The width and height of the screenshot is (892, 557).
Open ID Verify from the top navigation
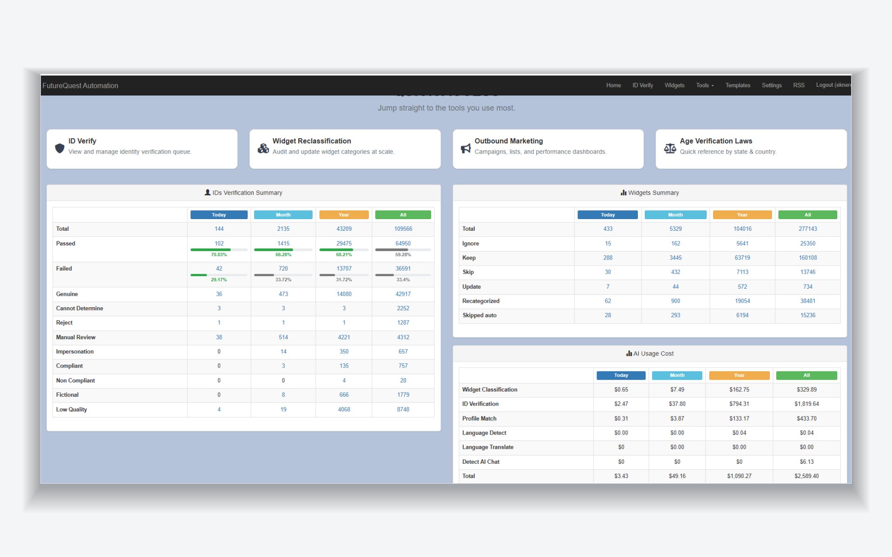[643, 85]
